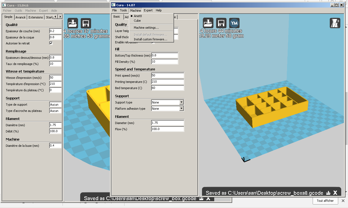Click the eject icon beside screw_boxa8.gcode notification
Viewport: 348px width, 208px height.
[x=328, y=193]
